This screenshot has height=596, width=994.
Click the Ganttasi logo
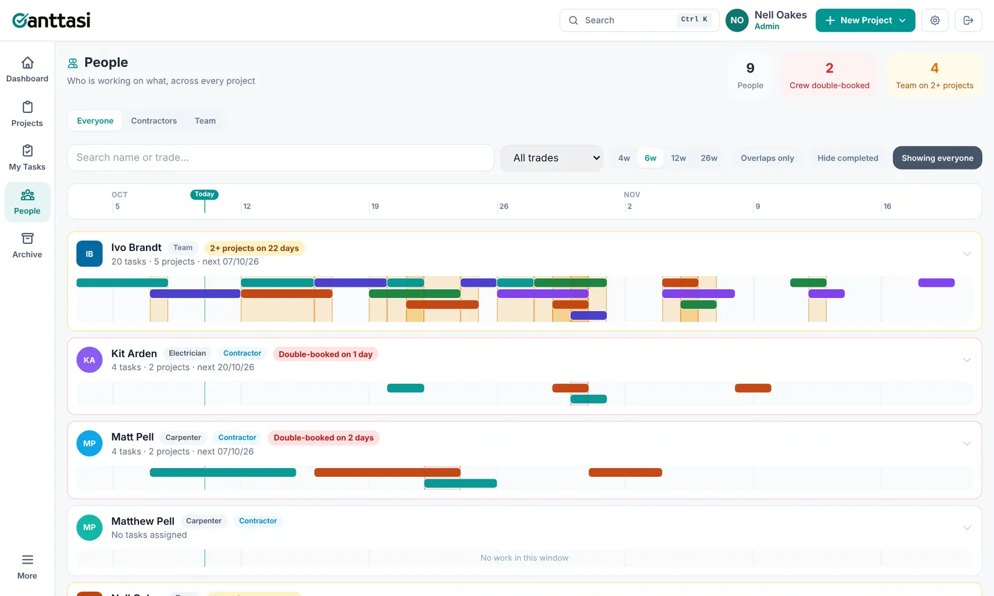[x=52, y=20]
